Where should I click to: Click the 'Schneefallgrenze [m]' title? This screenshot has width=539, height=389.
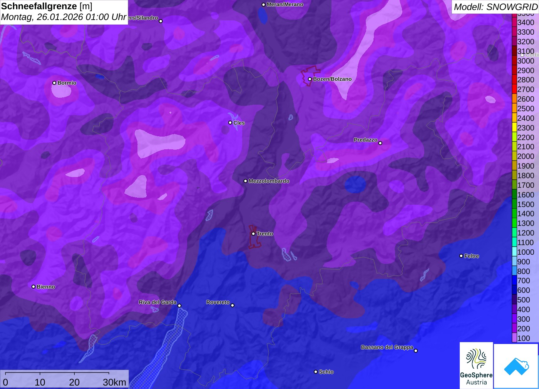tap(47, 6)
